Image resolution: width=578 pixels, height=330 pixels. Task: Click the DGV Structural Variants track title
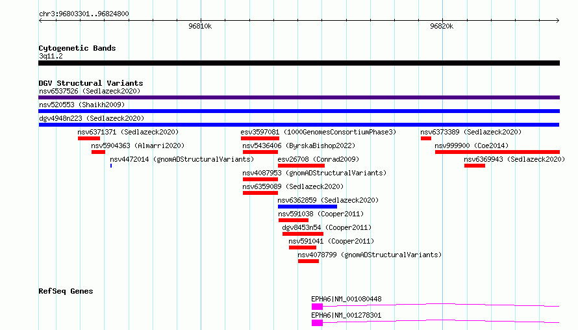[x=91, y=83]
